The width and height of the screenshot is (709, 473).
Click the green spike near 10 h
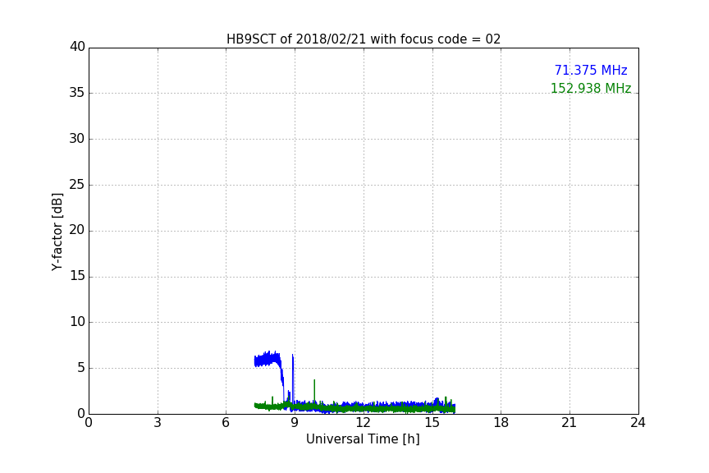coord(314,392)
